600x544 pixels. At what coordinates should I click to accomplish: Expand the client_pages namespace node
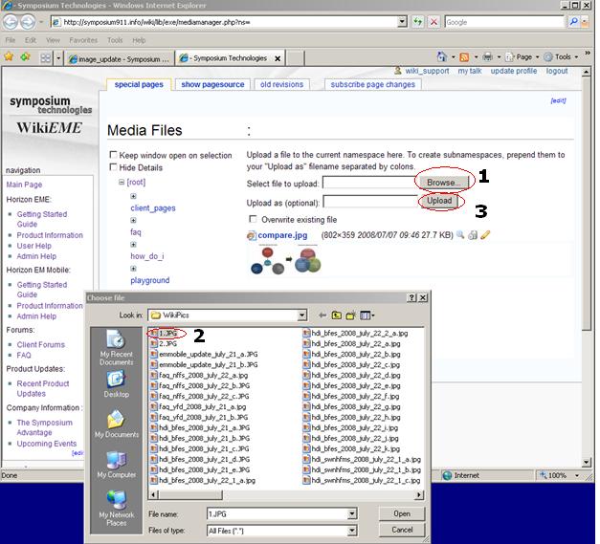[x=133, y=196]
